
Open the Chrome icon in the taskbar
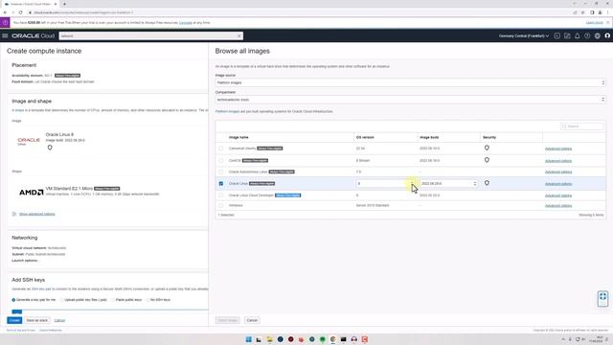332,339
